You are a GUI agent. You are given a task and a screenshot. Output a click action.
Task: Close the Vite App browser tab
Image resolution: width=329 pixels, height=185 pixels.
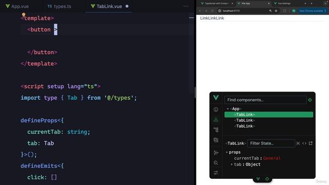(x=269, y=4)
